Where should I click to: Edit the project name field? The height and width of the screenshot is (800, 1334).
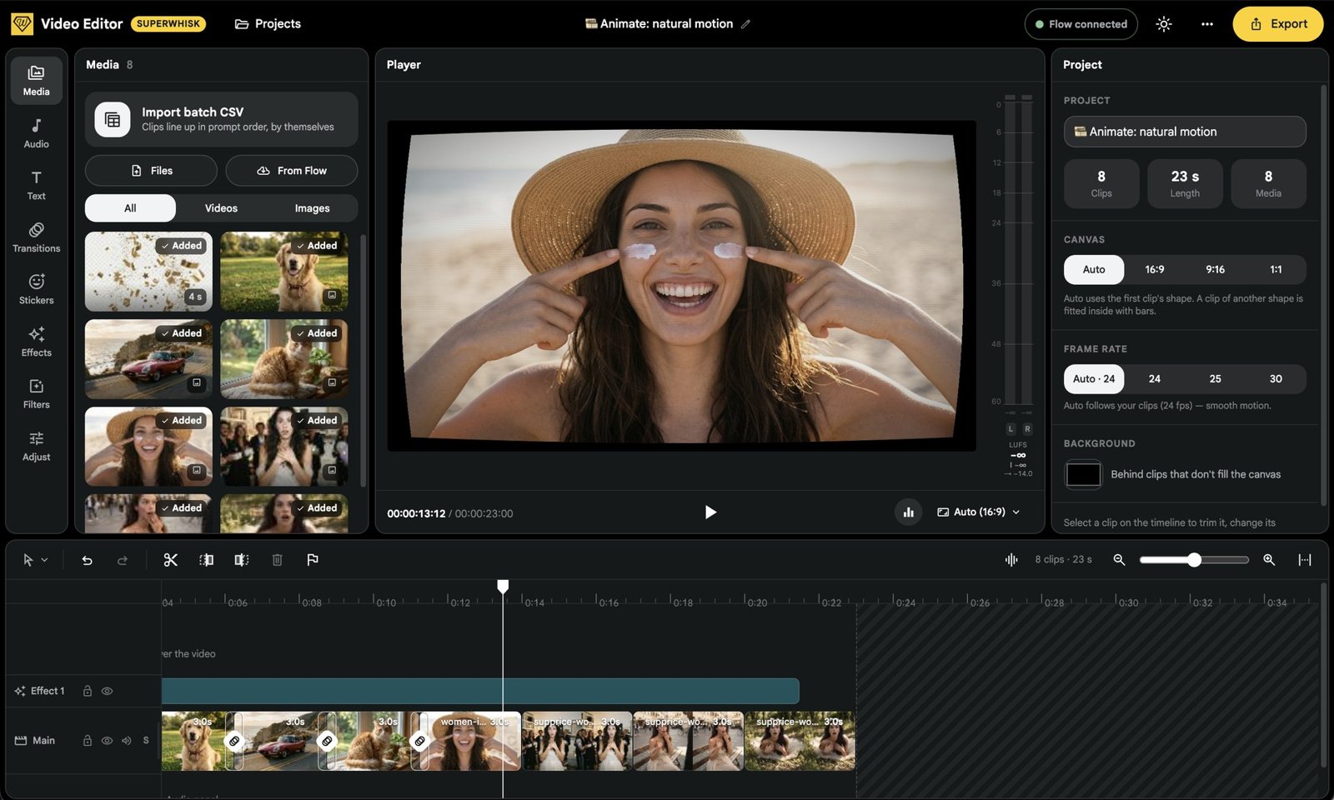[1185, 132]
